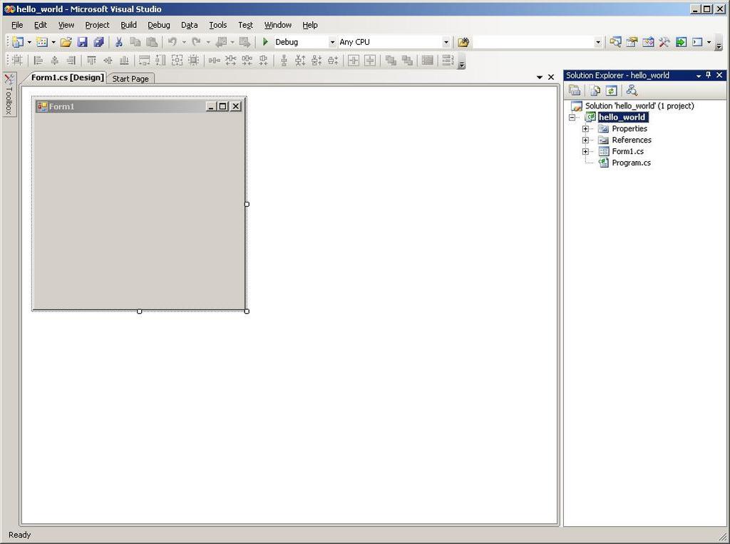Click the Start Debugging green arrow
Screen dimensions: 730x544
[x=265, y=42]
